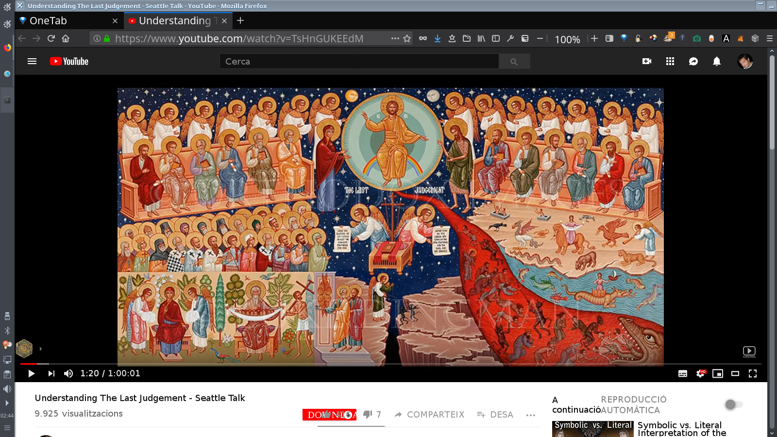Show site information icon in address bar

[97, 38]
